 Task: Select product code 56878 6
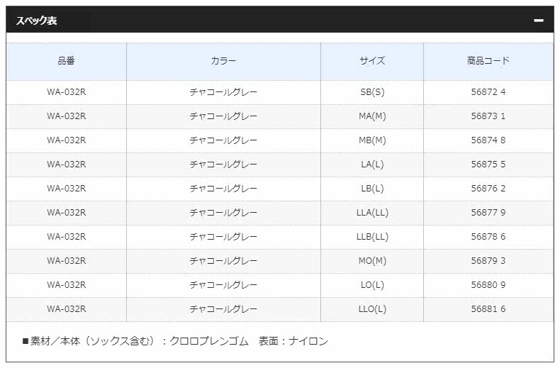(x=488, y=237)
